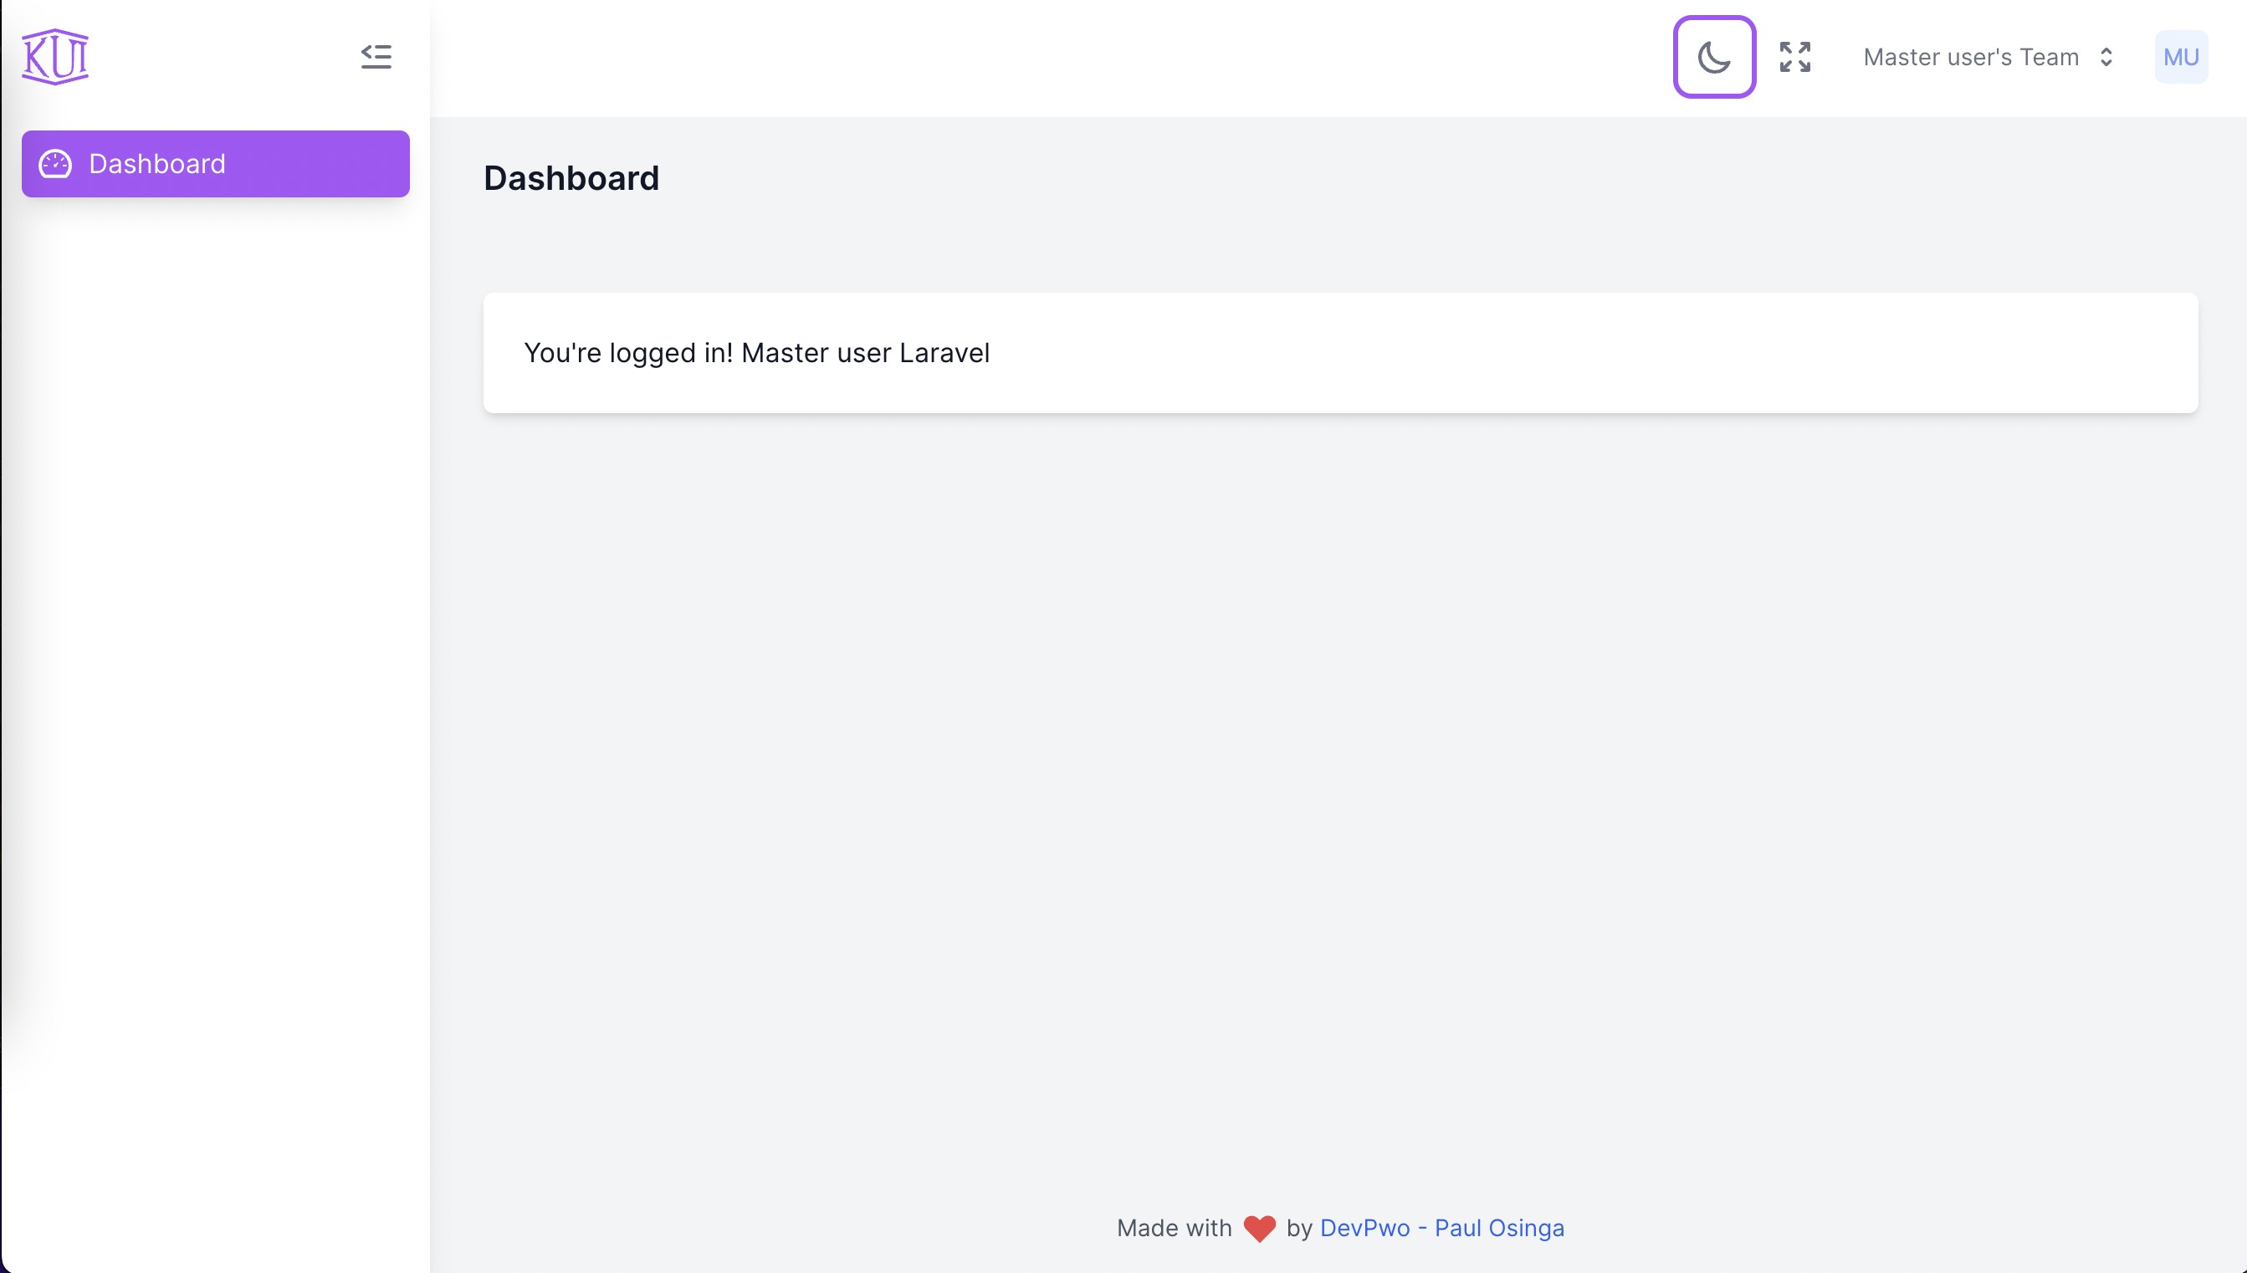2247x1273 pixels.
Task: Click the KUI logo
Action: (x=55, y=57)
